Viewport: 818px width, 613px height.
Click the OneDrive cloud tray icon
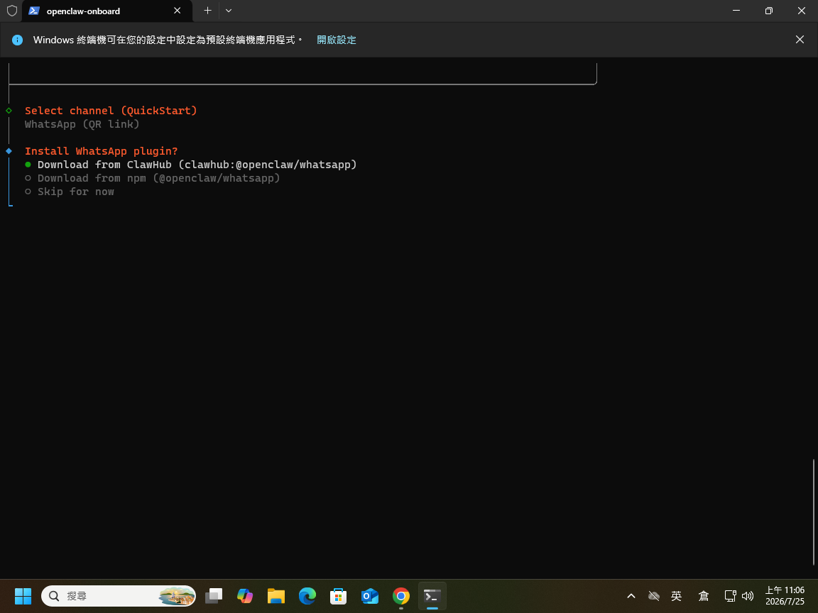click(654, 596)
